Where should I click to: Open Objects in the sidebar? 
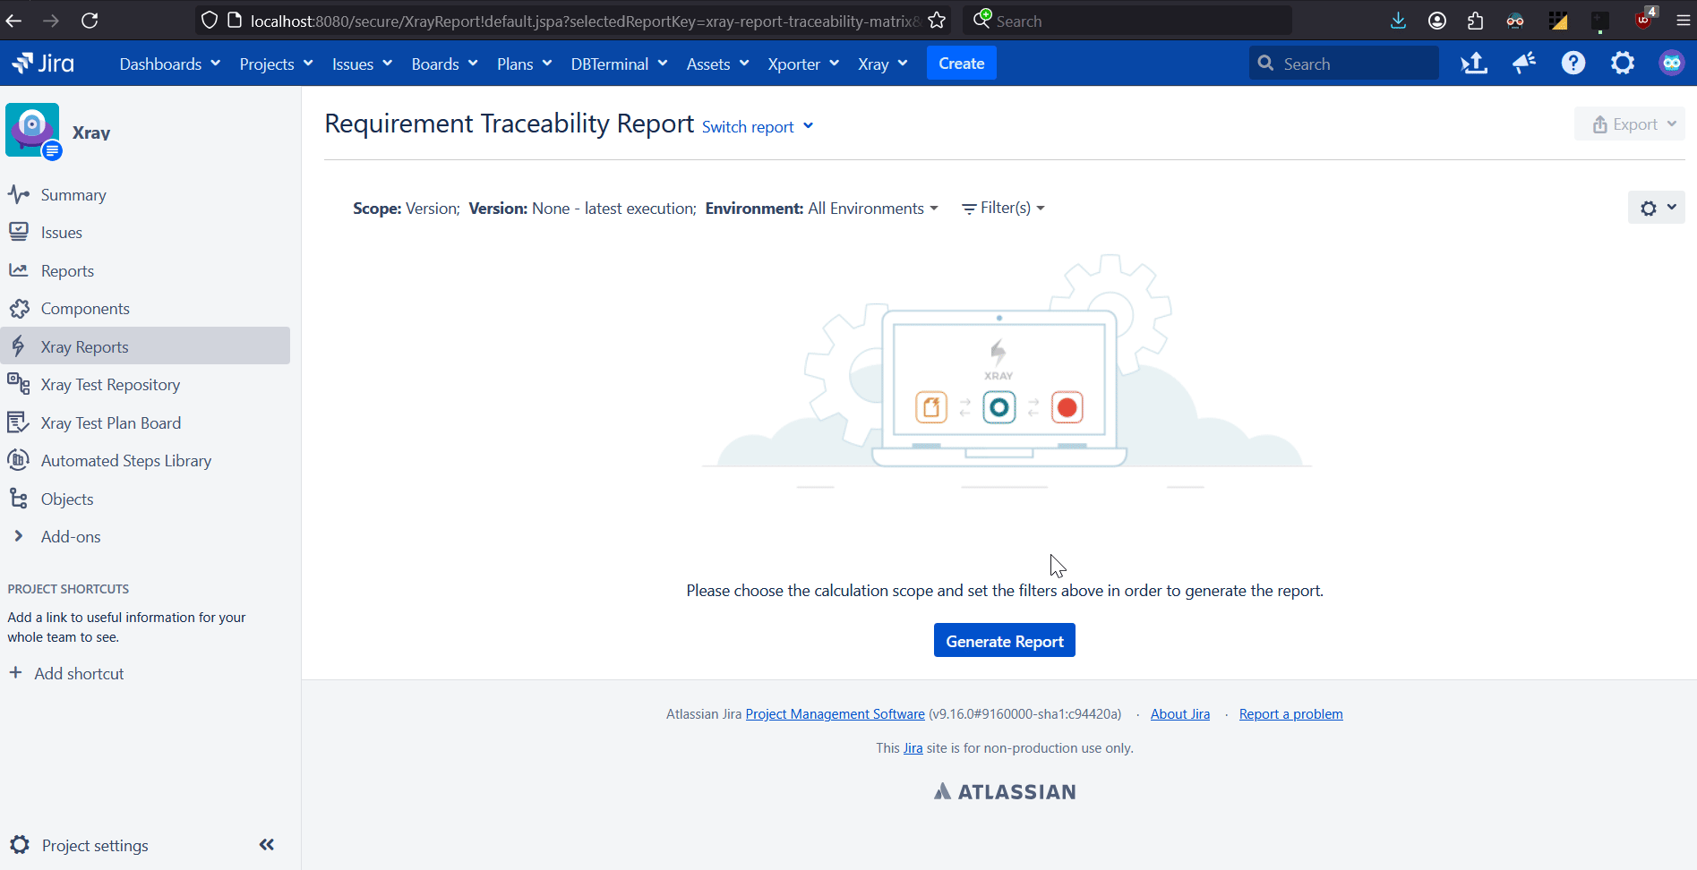pyautogui.click(x=67, y=499)
